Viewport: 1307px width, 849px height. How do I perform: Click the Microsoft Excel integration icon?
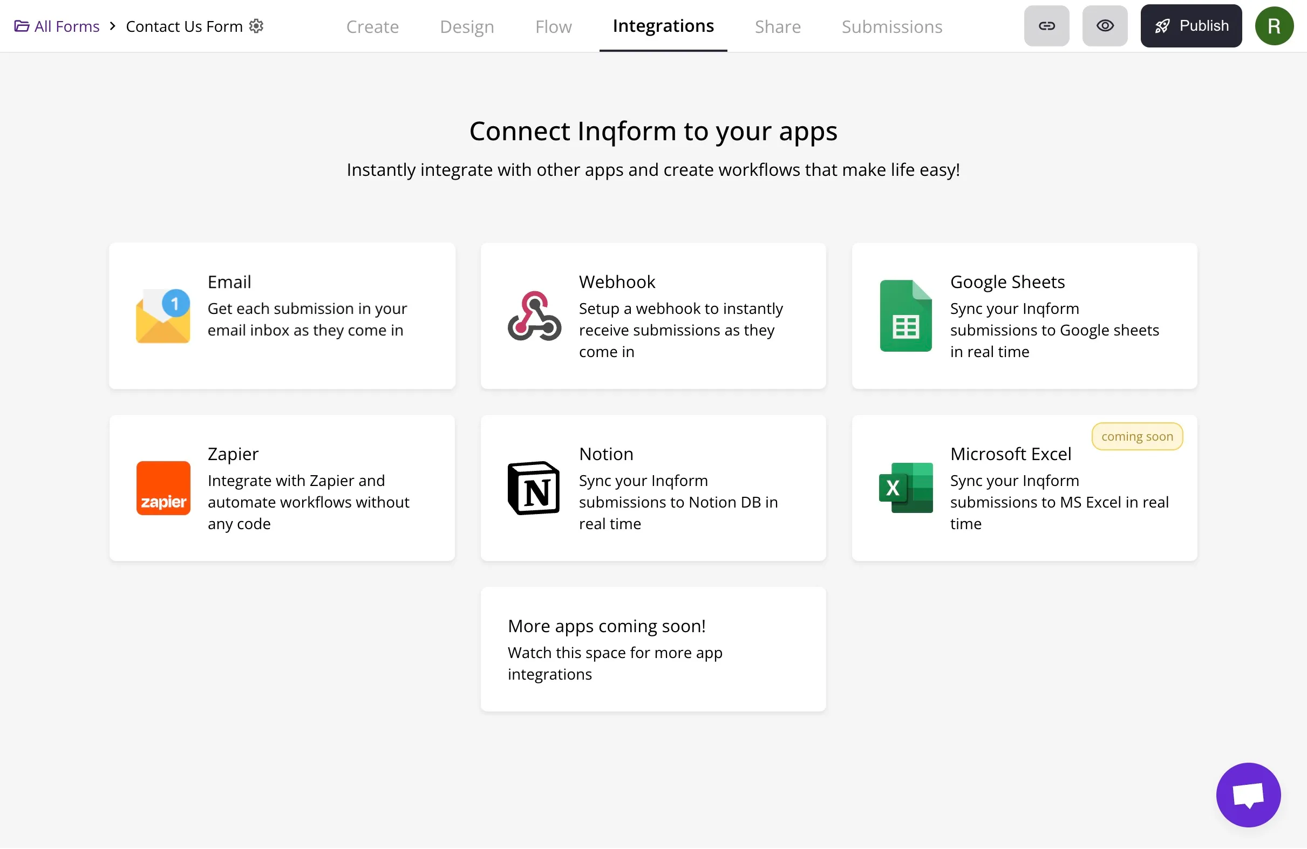click(x=906, y=487)
